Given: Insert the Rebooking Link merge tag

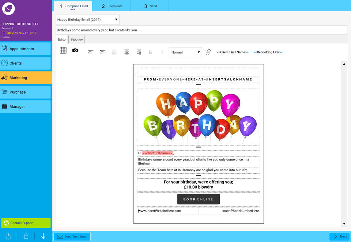Looking at the screenshot, I should (268, 52).
